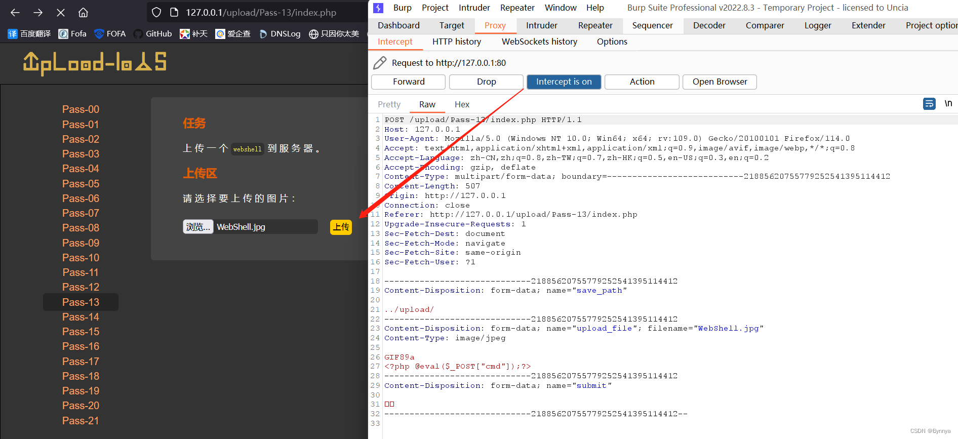The height and width of the screenshot is (439, 958).
Task: Click GIF89a header line
Action: coord(400,357)
